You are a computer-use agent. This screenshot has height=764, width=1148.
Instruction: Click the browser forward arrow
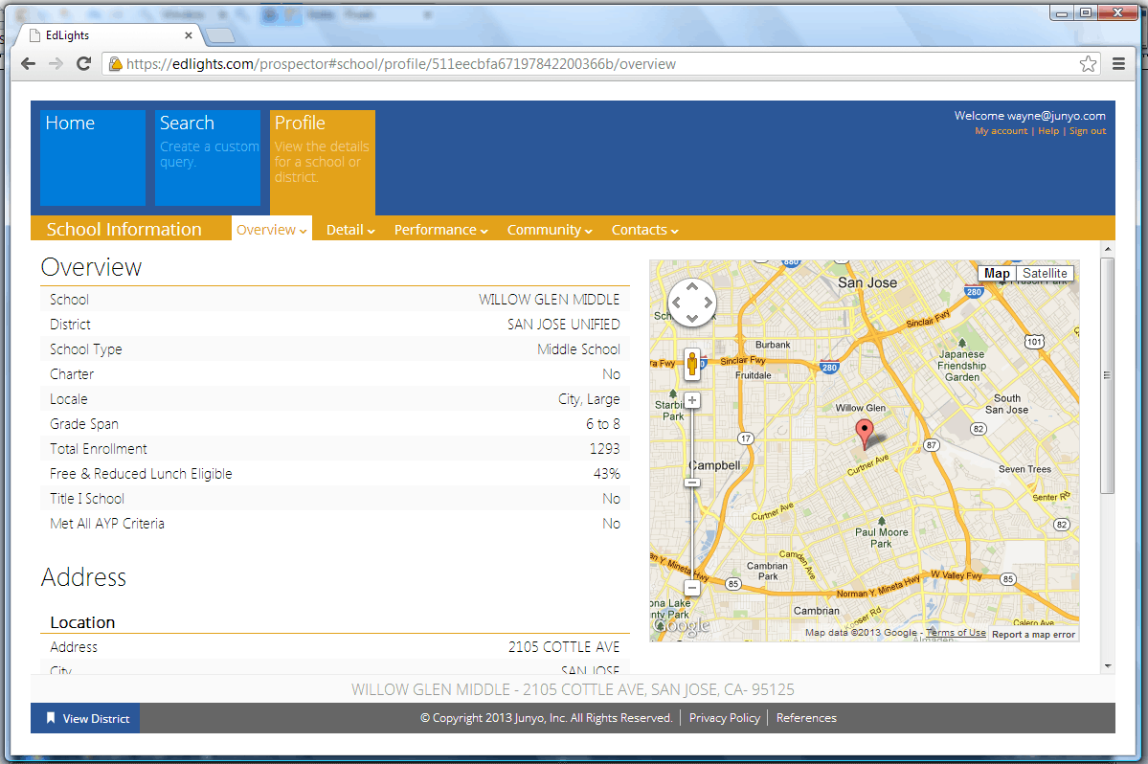56,63
